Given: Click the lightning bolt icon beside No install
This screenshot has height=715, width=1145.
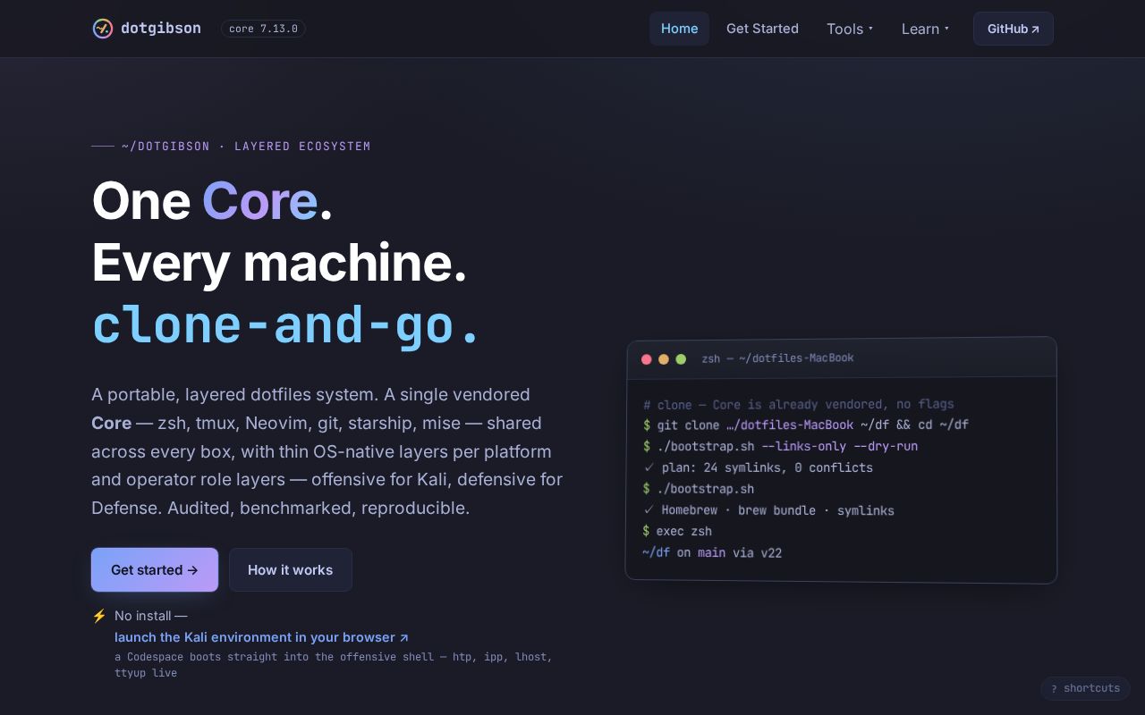Looking at the screenshot, I should click(x=99, y=616).
